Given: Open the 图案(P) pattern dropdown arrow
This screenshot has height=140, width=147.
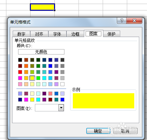Looking at the screenshot, I should [61, 108].
